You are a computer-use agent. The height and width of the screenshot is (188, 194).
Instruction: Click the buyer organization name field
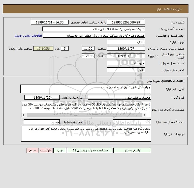tap(93, 29)
